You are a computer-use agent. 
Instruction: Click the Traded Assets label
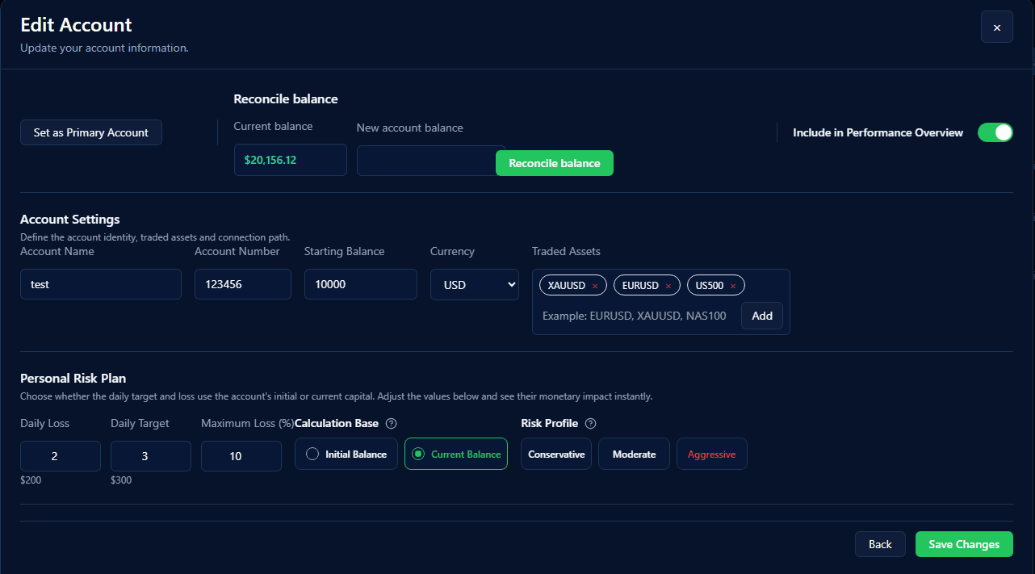[x=566, y=251]
